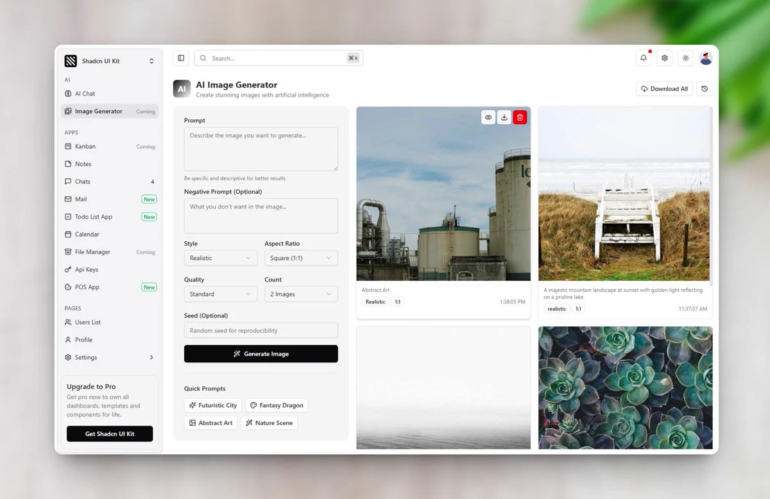Open Kanban in sidebar
The width and height of the screenshot is (770, 499).
[x=110, y=146]
